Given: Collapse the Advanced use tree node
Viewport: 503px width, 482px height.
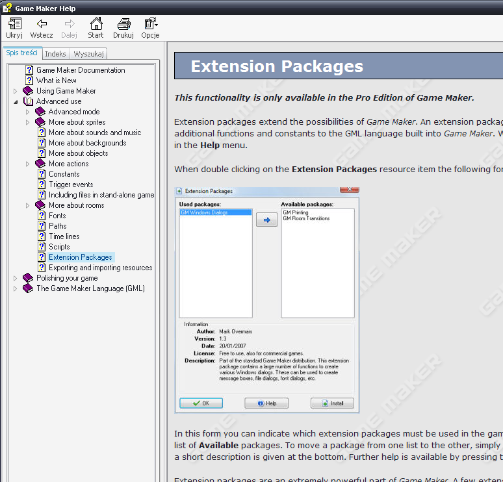Looking at the screenshot, I should coord(16,101).
